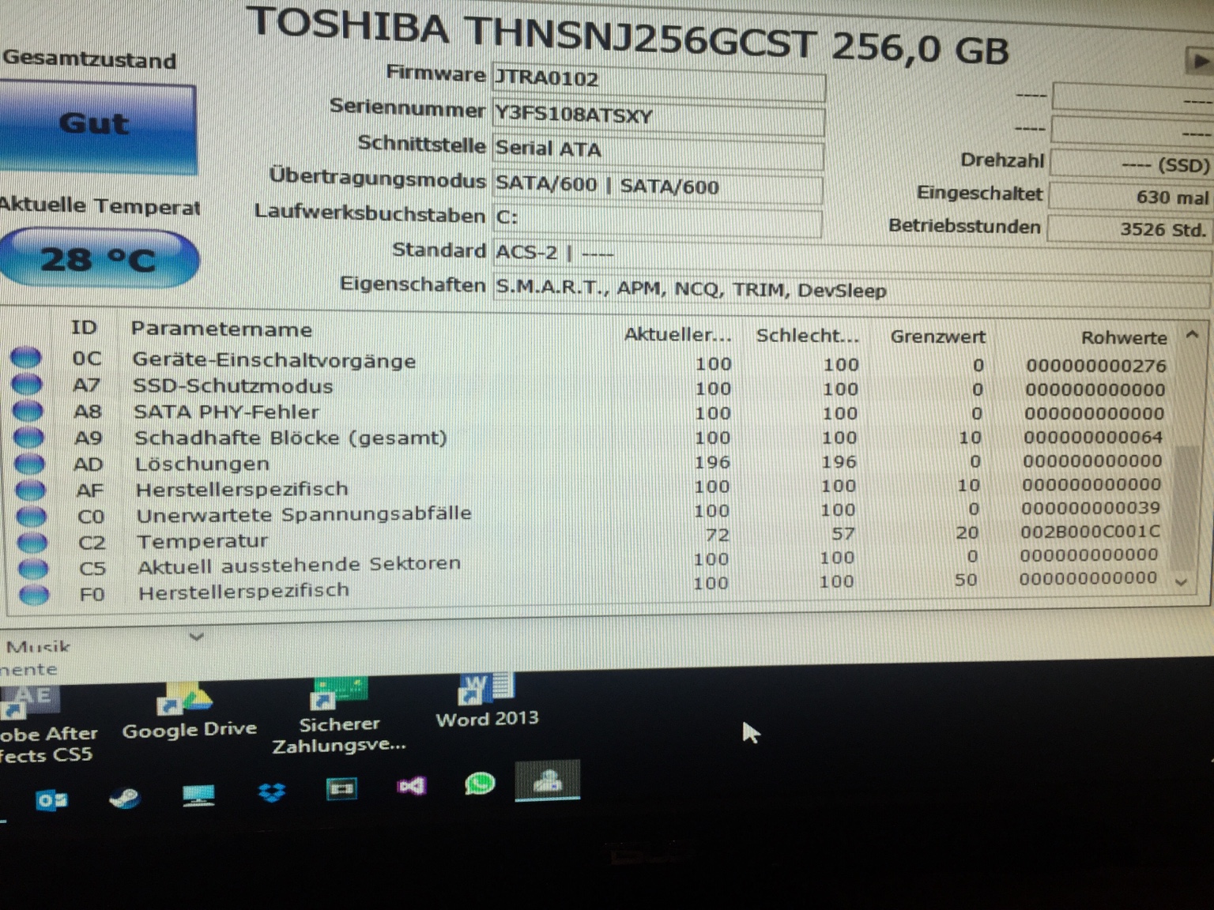This screenshot has height=910, width=1214.
Task: Click status circle for Löschungen row
Action: pyautogui.click(x=29, y=463)
